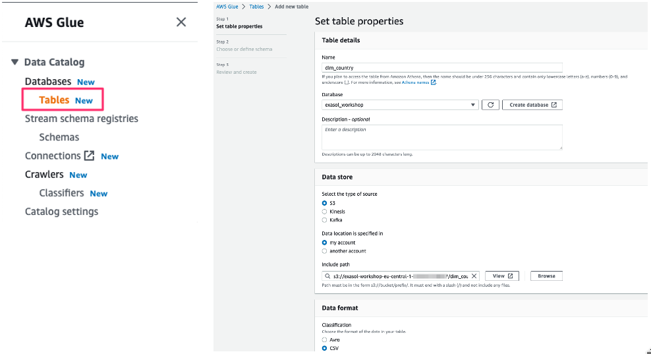Click the Create database button

[532, 105]
